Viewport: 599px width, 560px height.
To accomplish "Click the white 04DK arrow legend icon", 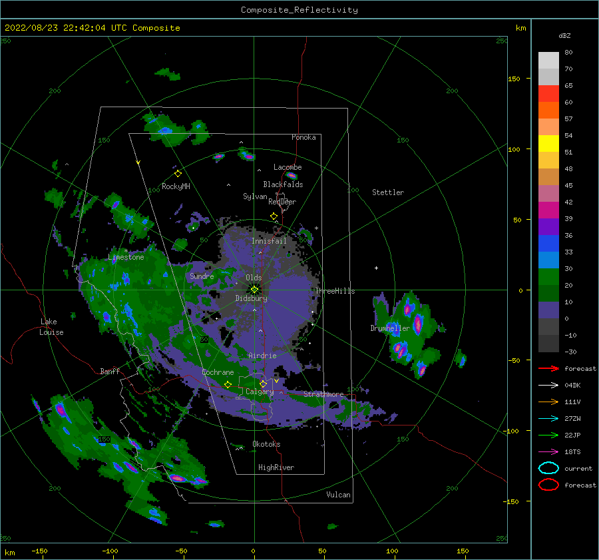I will [x=548, y=386].
